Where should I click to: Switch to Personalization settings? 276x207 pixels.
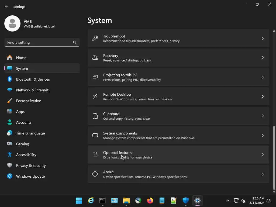click(42, 101)
